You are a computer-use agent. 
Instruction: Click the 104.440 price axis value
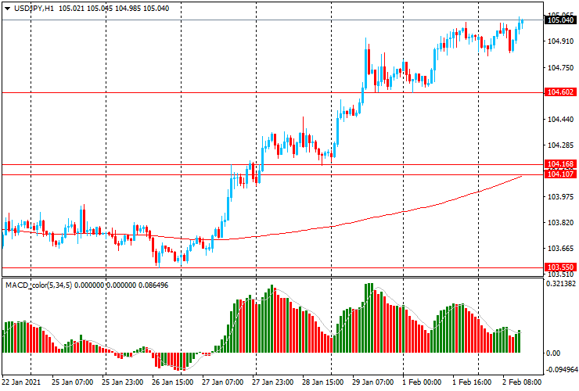point(560,120)
